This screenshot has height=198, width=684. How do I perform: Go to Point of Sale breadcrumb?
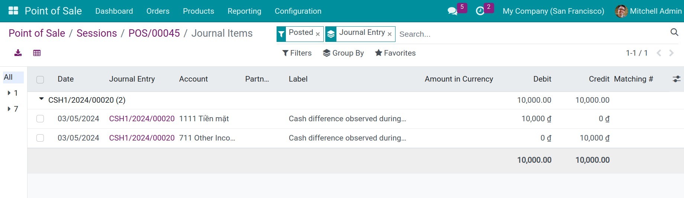point(37,33)
